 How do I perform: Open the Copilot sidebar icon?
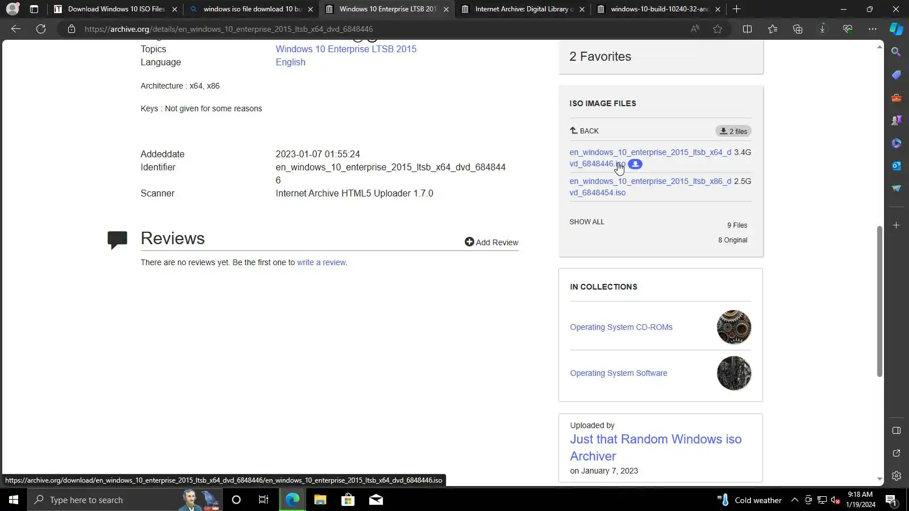(x=897, y=29)
